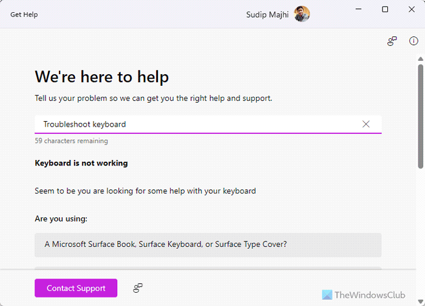Select the partially visible option below Surface
Image resolution: width=425 pixels, height=306 pixels.
click(x=208, y=268)
